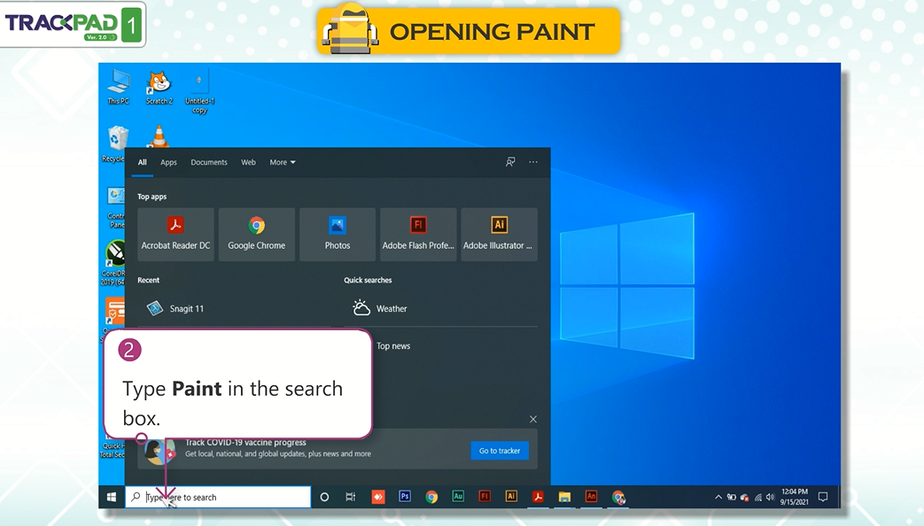This screenshot has height=526, width=924.
Task: Open Task View on taskbar
Action: 351,497
